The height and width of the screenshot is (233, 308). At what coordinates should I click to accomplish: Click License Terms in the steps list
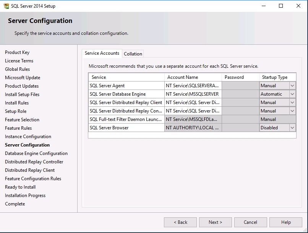[19, 61]
